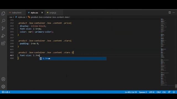Click the 'font-size: 2.5rem;' code line
Screen dimensions: 177x99
(x=31, y=29)
